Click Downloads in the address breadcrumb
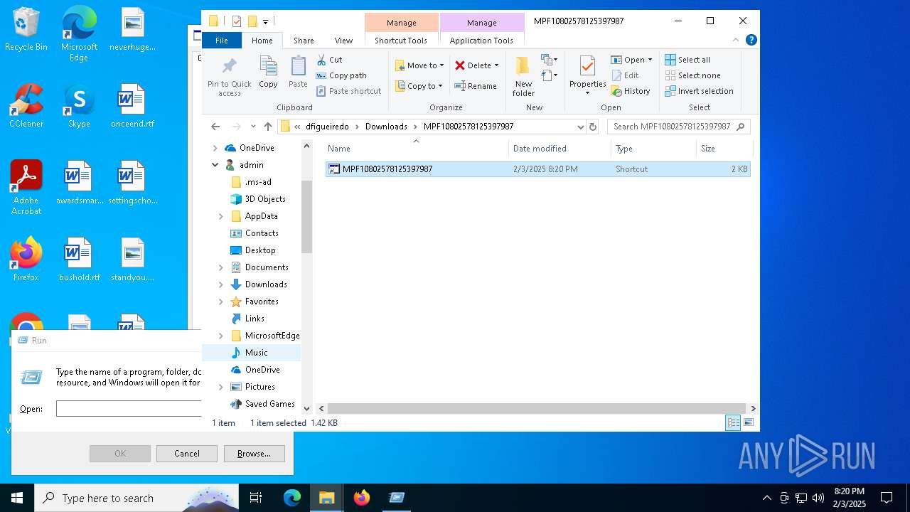 point(386,127)
